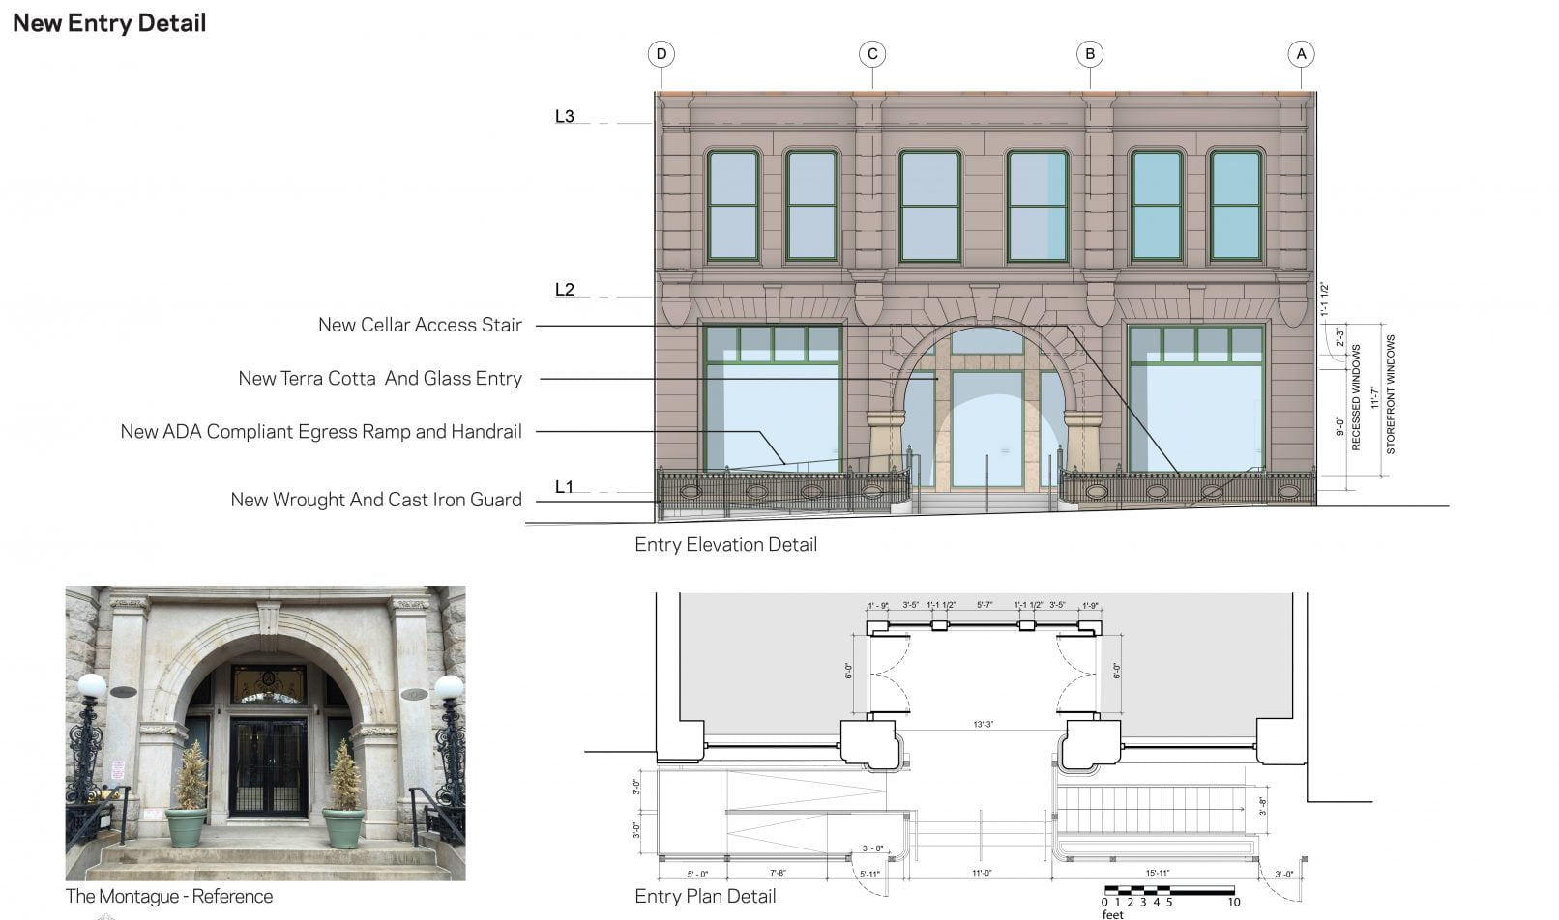Image resolution: width=1559 pixels, height=920 pixels.
Task: Click the 'feet' unit label under scale
Action: (x=1113, y=914)
